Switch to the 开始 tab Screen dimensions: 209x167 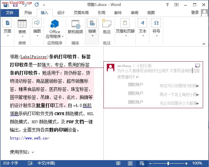pos(28,13)
